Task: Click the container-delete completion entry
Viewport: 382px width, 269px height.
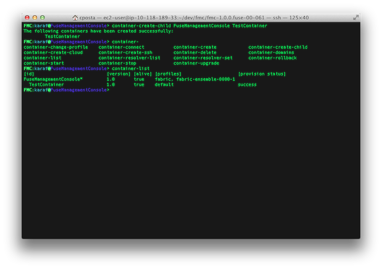Action: pyautogui.click(x=195, y=52)
